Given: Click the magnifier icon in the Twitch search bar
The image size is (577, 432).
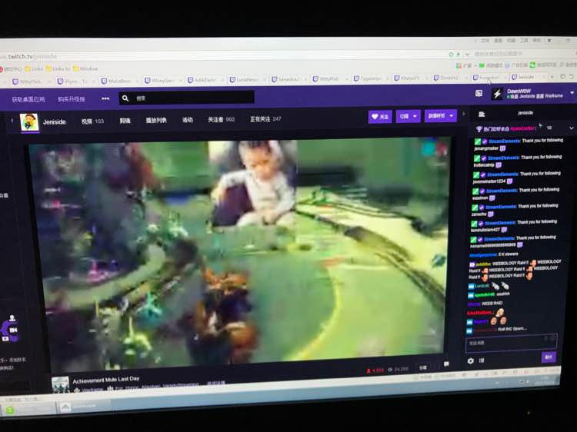Looking at the screenshot, I should click(x=125, y=98).
